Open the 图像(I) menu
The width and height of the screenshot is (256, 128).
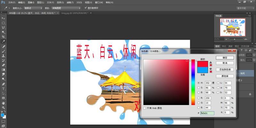tap(31, 3)
